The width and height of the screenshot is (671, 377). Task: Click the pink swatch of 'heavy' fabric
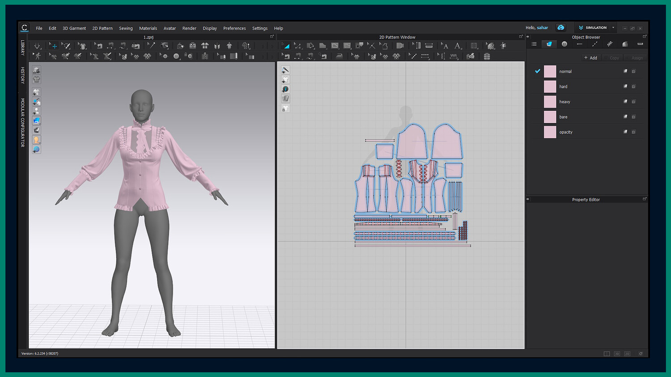click(x=550, y=102)
